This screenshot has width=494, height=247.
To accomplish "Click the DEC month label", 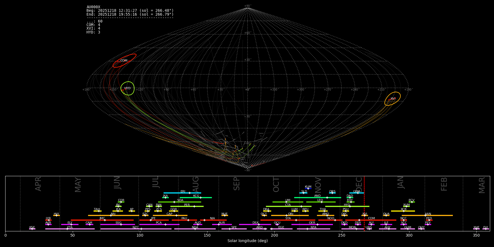I will point(359,184).
